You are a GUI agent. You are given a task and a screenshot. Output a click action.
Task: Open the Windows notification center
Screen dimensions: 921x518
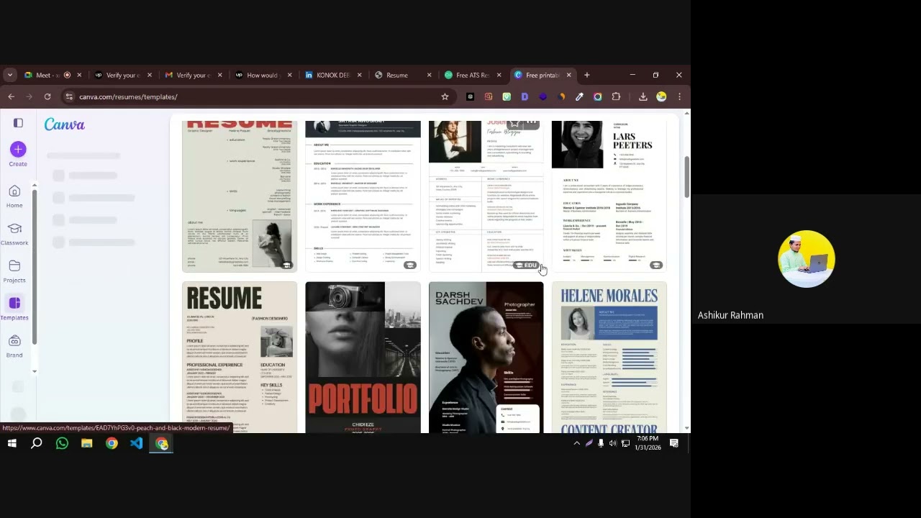(674, 443)
